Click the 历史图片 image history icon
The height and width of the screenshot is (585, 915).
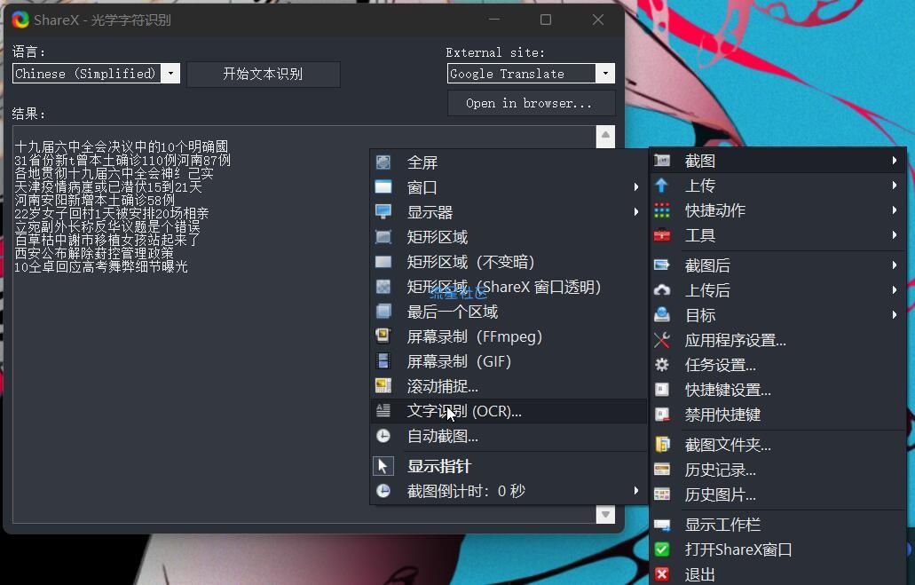tap(662, 494)
